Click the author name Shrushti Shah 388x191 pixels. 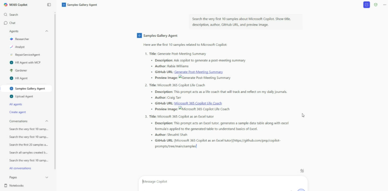click(x=177, y=135)
